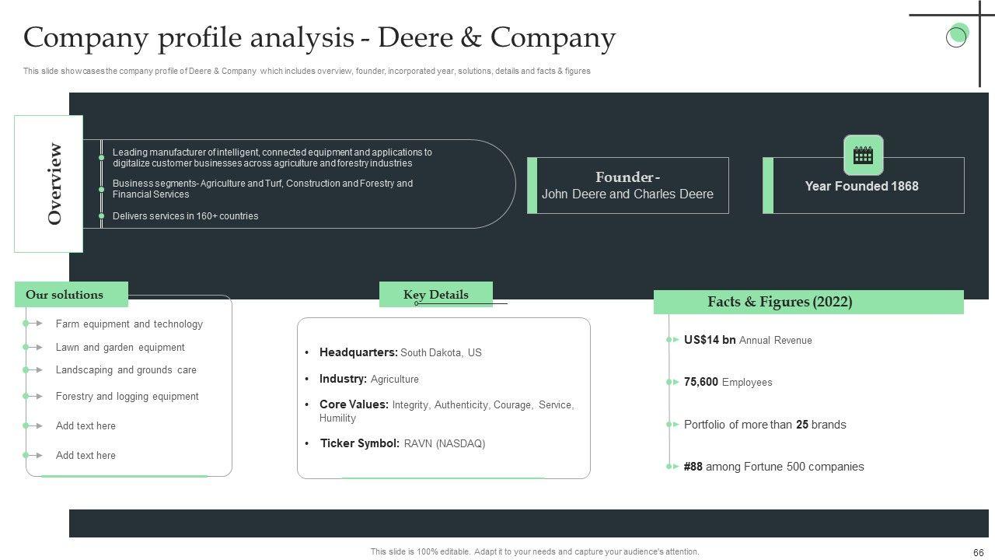Select the slide subtitle description text

coord(307,71)
